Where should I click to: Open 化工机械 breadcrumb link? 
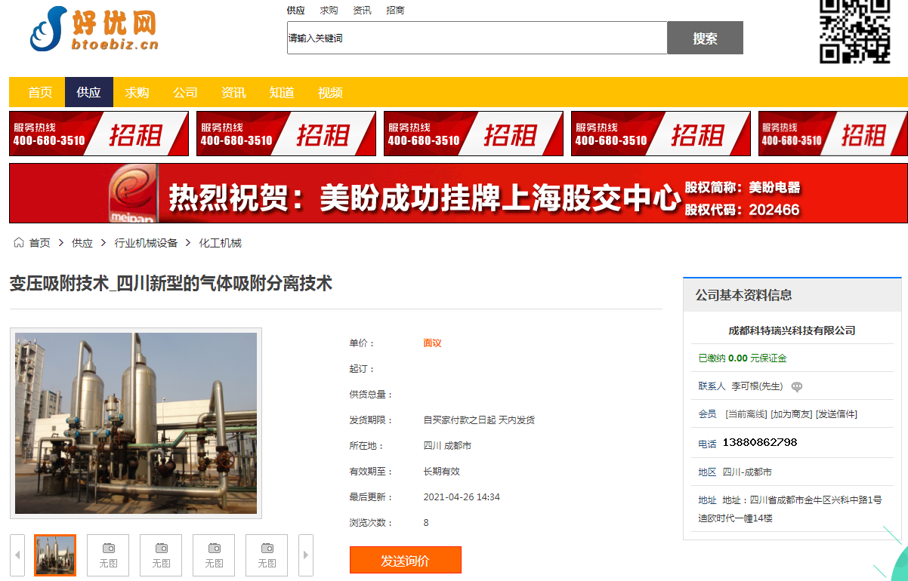tap(220, 243)
